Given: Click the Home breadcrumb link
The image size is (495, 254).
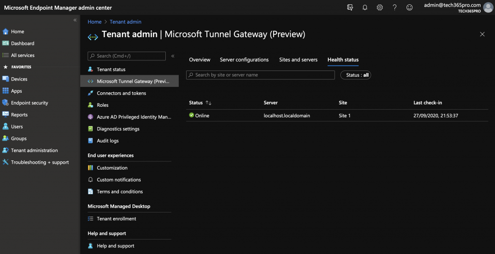Looking at the screenshot, I should click(94, 22).
